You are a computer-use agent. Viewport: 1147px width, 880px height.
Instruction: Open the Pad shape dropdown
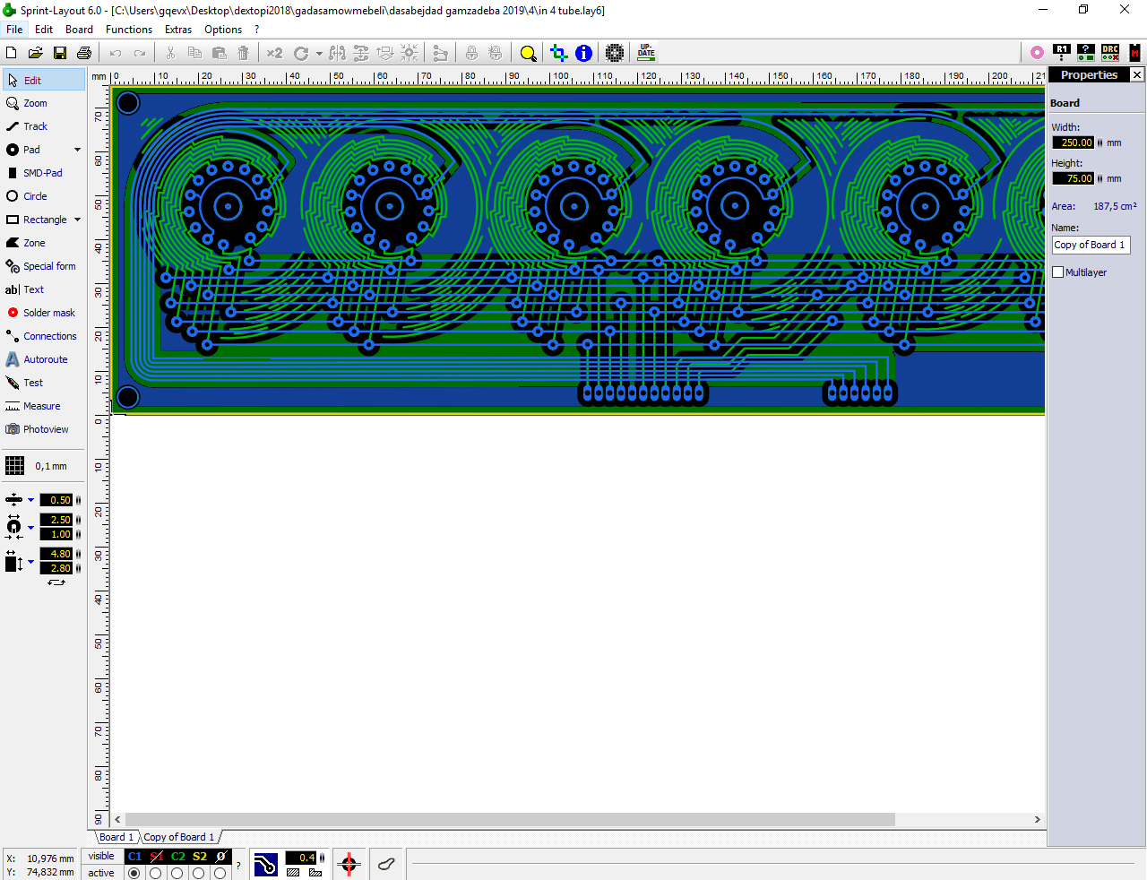point(77,150)
